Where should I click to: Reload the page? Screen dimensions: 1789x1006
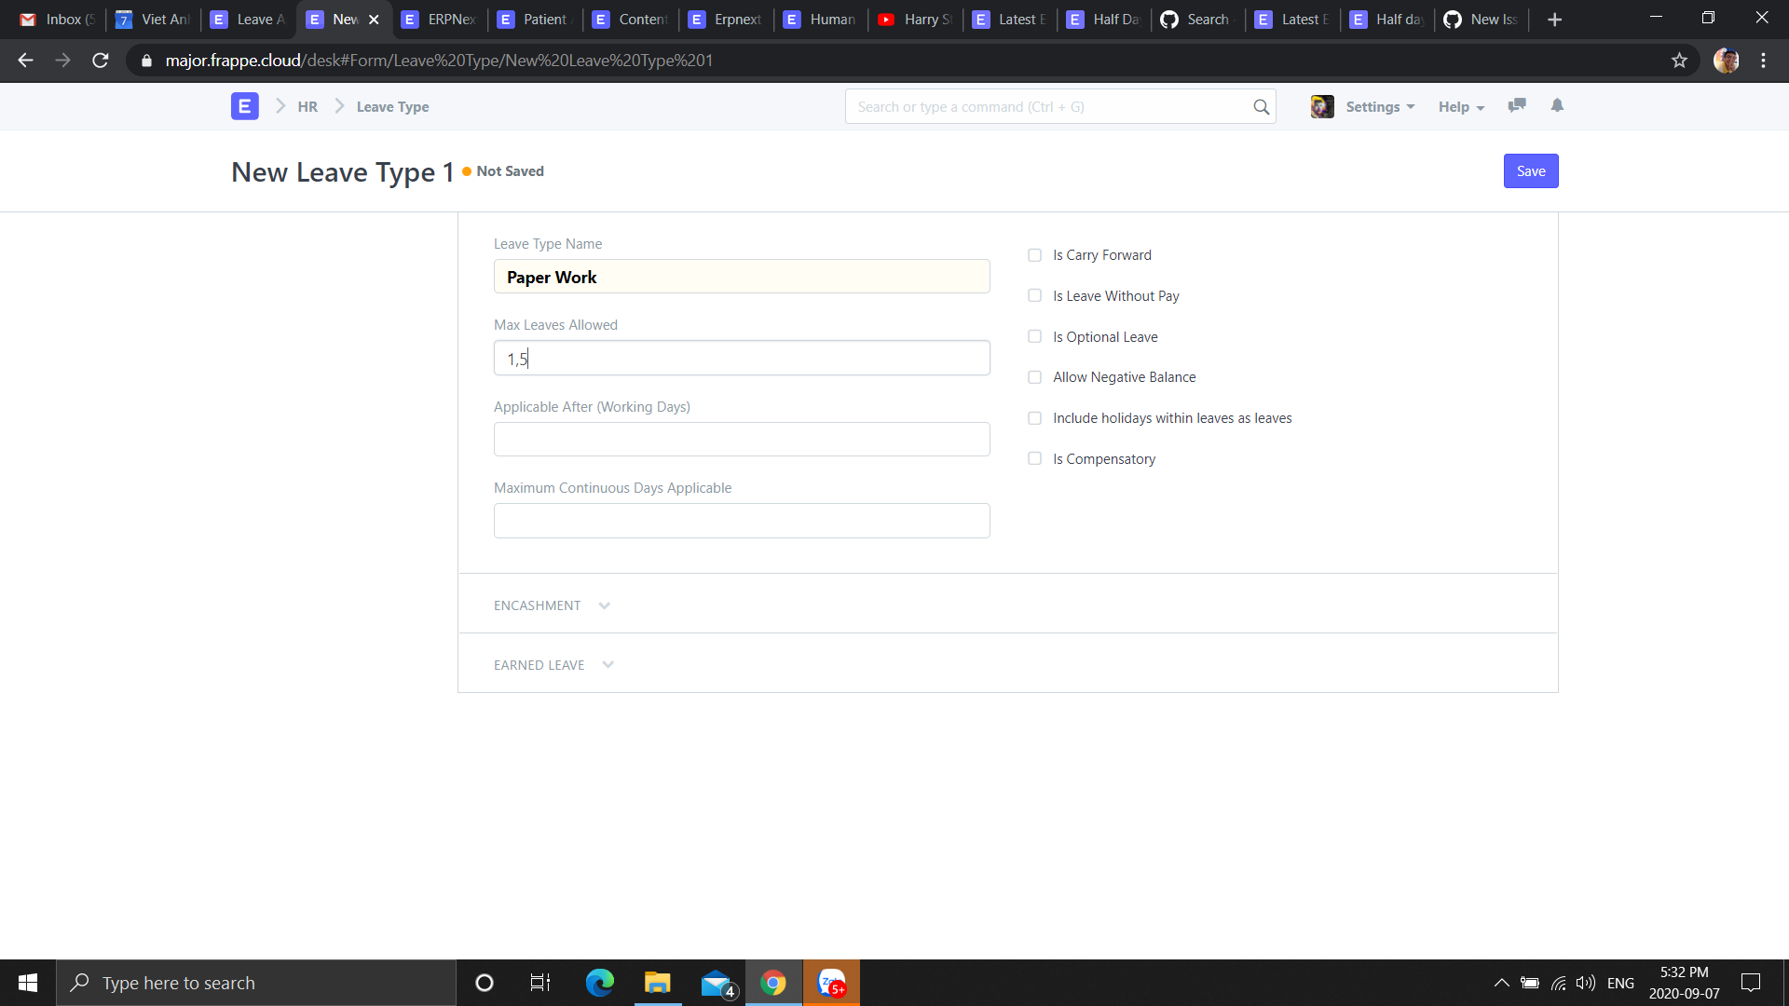click(100, 61)
